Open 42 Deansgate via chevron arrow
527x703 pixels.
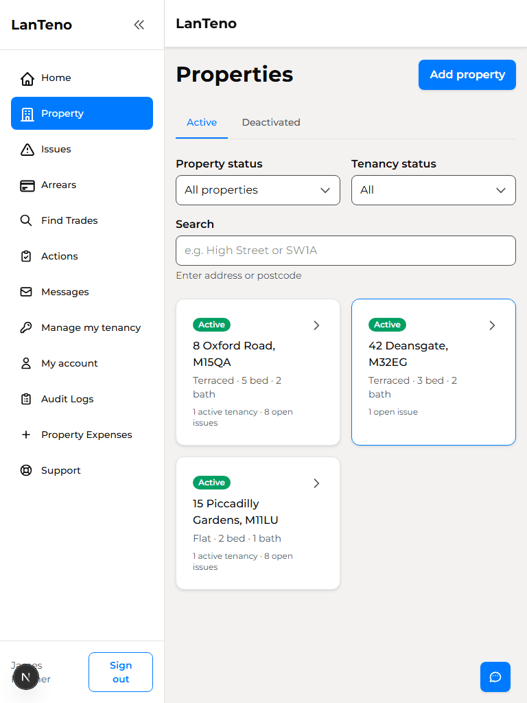[x=492, y=325]
